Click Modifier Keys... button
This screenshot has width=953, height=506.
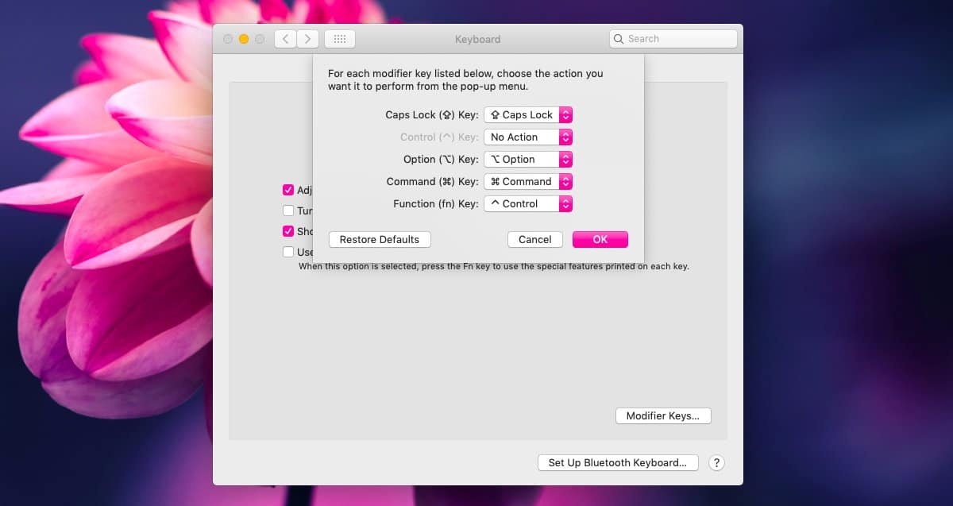coord(663,415)
